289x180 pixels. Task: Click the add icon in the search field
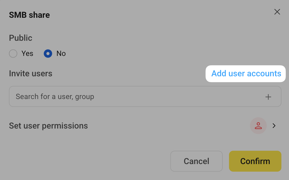(x=268, y=97)
